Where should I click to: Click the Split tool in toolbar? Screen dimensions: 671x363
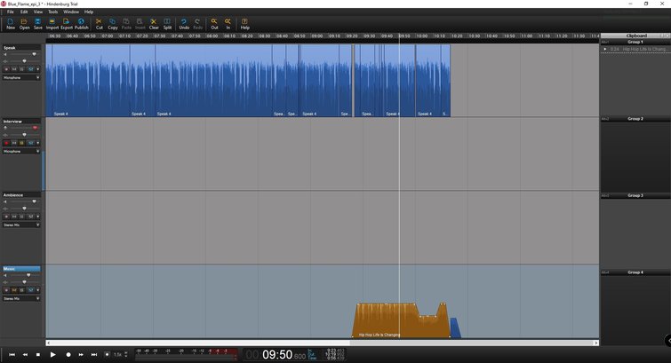tap(167, 23)
